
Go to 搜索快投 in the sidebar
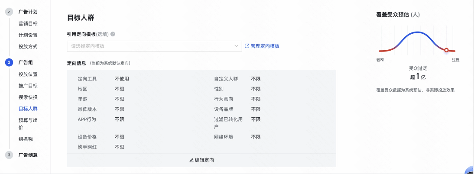tap(28, 97)
